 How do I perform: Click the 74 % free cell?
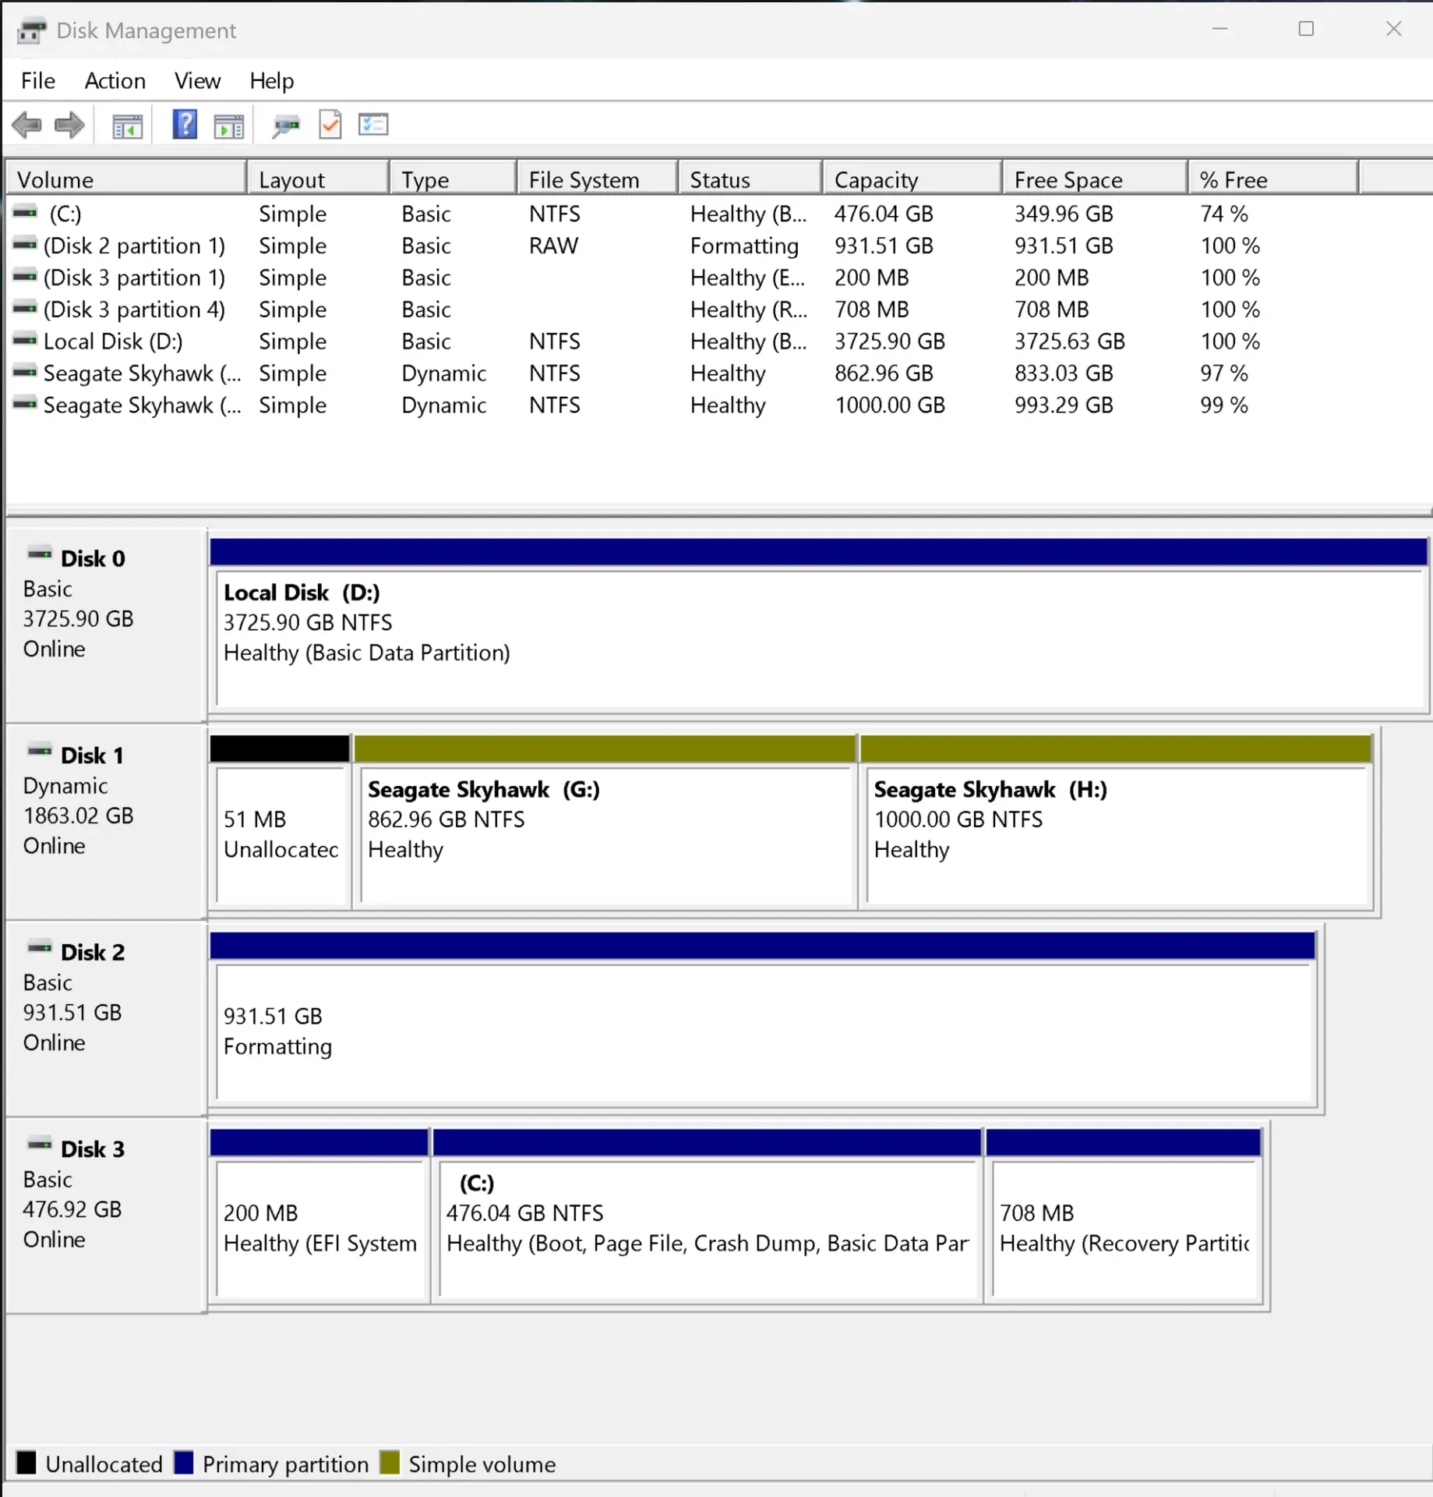pyautogui.click(x=1223, y=213)
